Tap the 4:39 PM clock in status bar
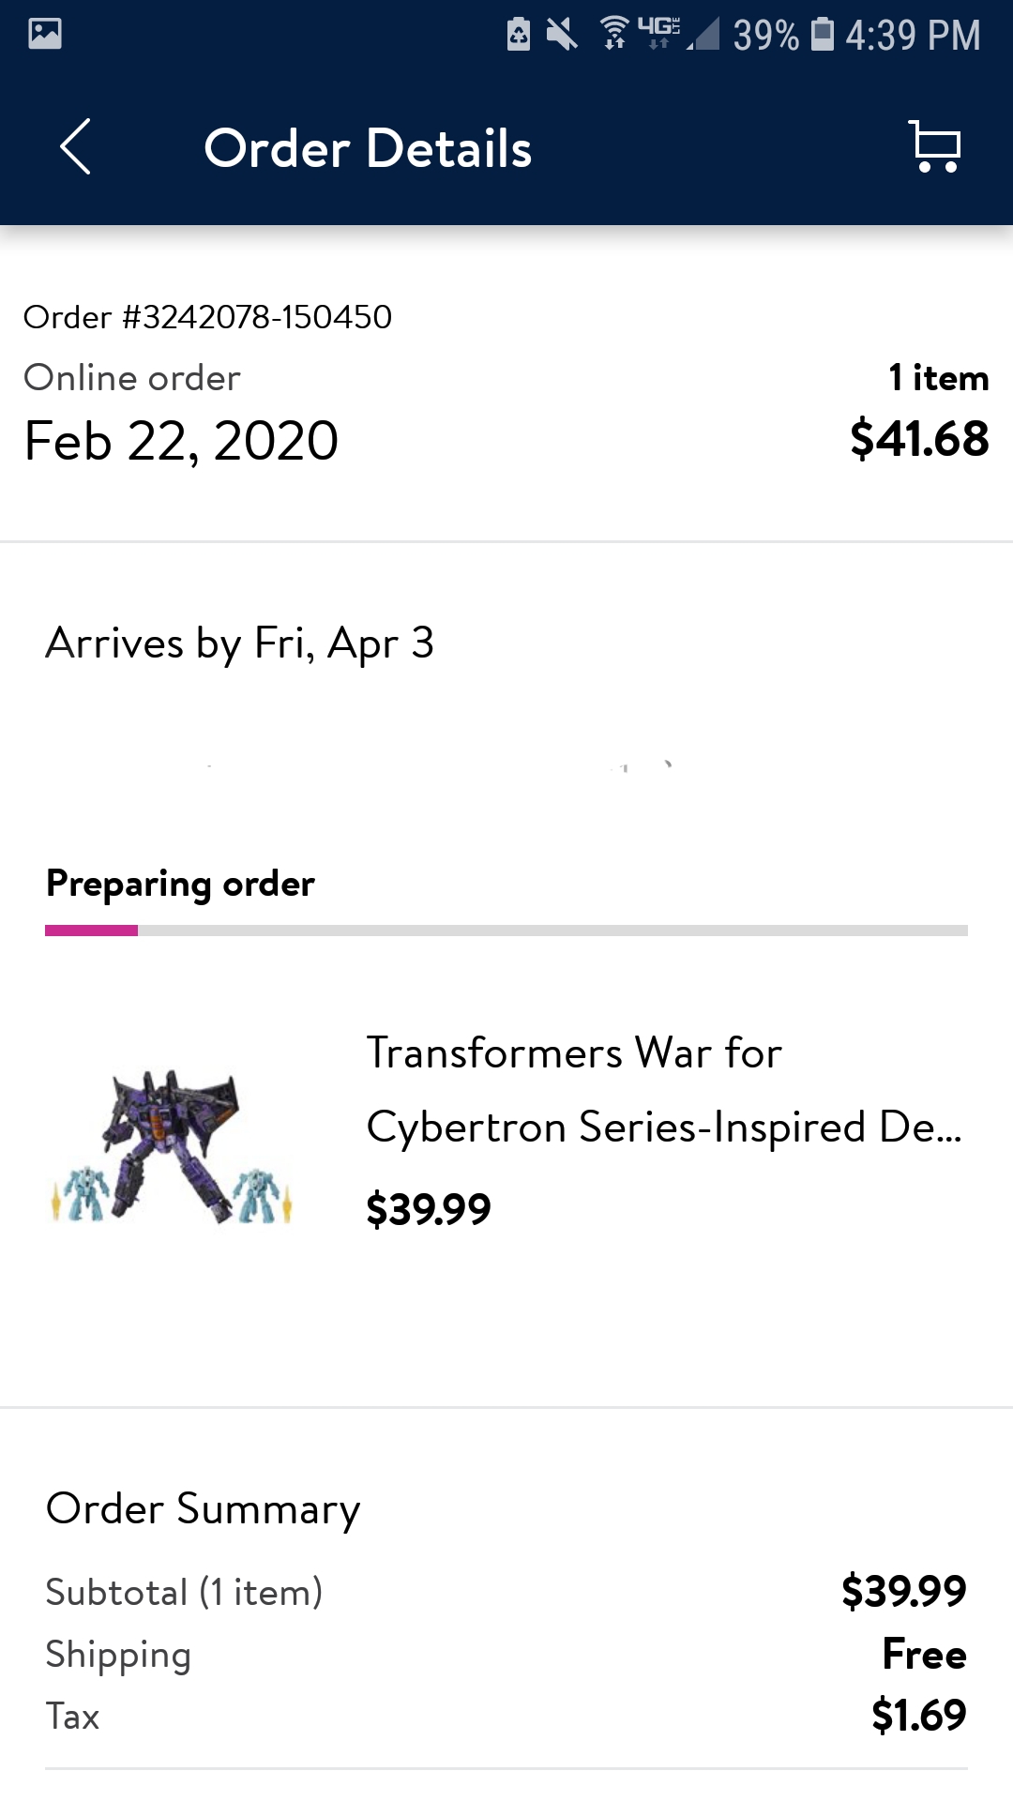Screen dimensions: 1013x1801 click(913, 36)
